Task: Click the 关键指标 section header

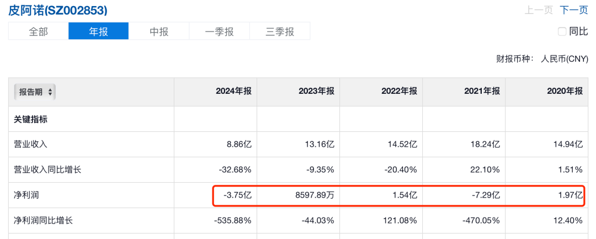Action: [x=31, y=119]
